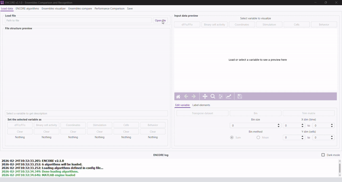Set selected variable as dFFo/FFo
The width and height of the screenshot is (342, 182).
[x=20, y=125]
